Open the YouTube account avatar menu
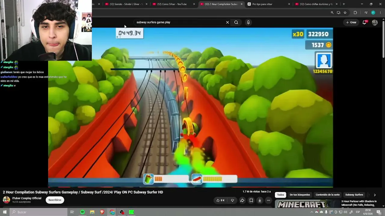This screenshot has width=385, height=216. pos(375,22)
